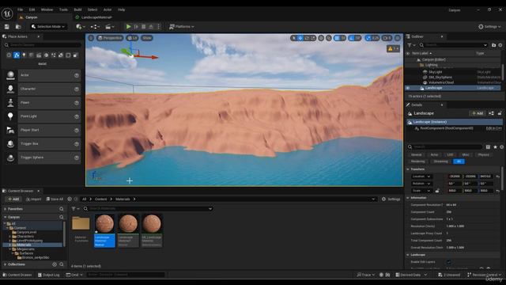Image resolution: width=506 pixels, height=285 pixels.
Task: Open the Perspective view dropdown
Action: (110, 38)
